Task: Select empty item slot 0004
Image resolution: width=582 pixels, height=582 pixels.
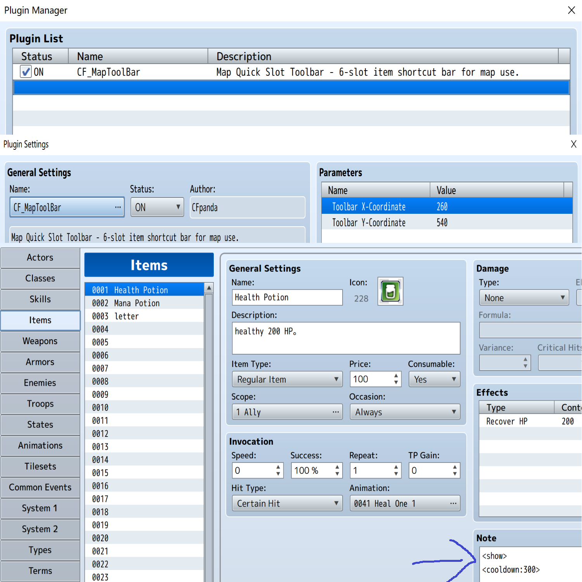Action: click(144, 329)
